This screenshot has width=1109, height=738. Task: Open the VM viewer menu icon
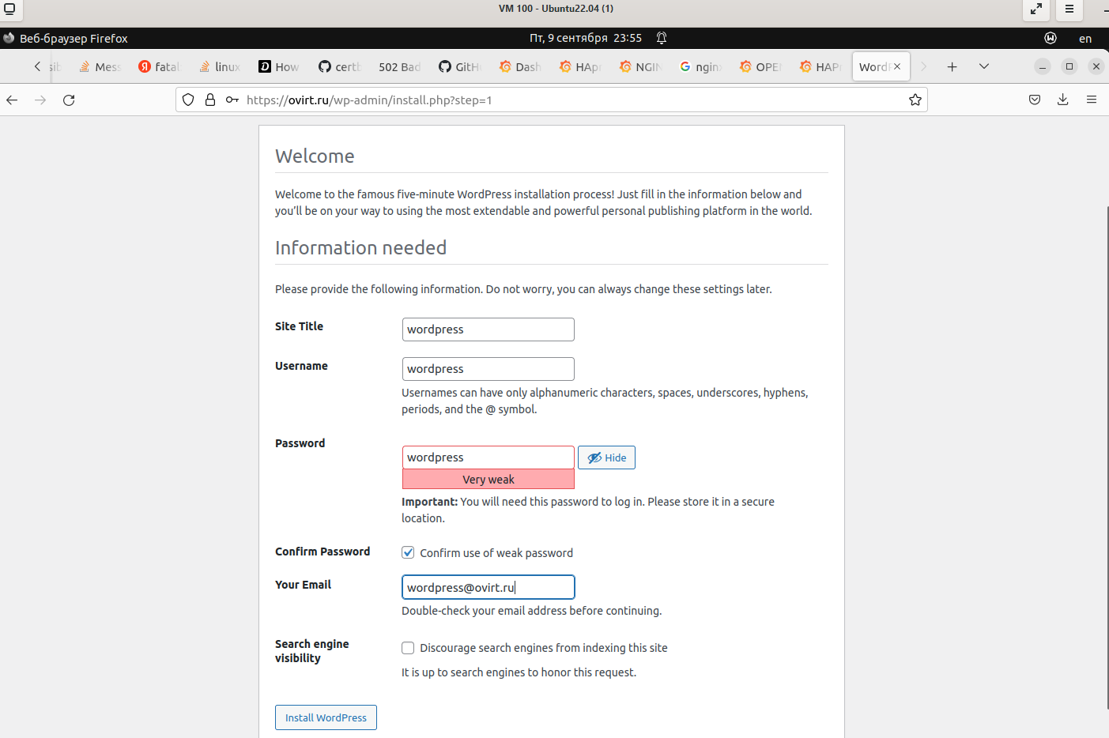tap(1069, 9)
